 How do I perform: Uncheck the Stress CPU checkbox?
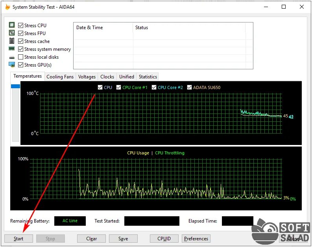pyautogui.click(x=20, y=25)
